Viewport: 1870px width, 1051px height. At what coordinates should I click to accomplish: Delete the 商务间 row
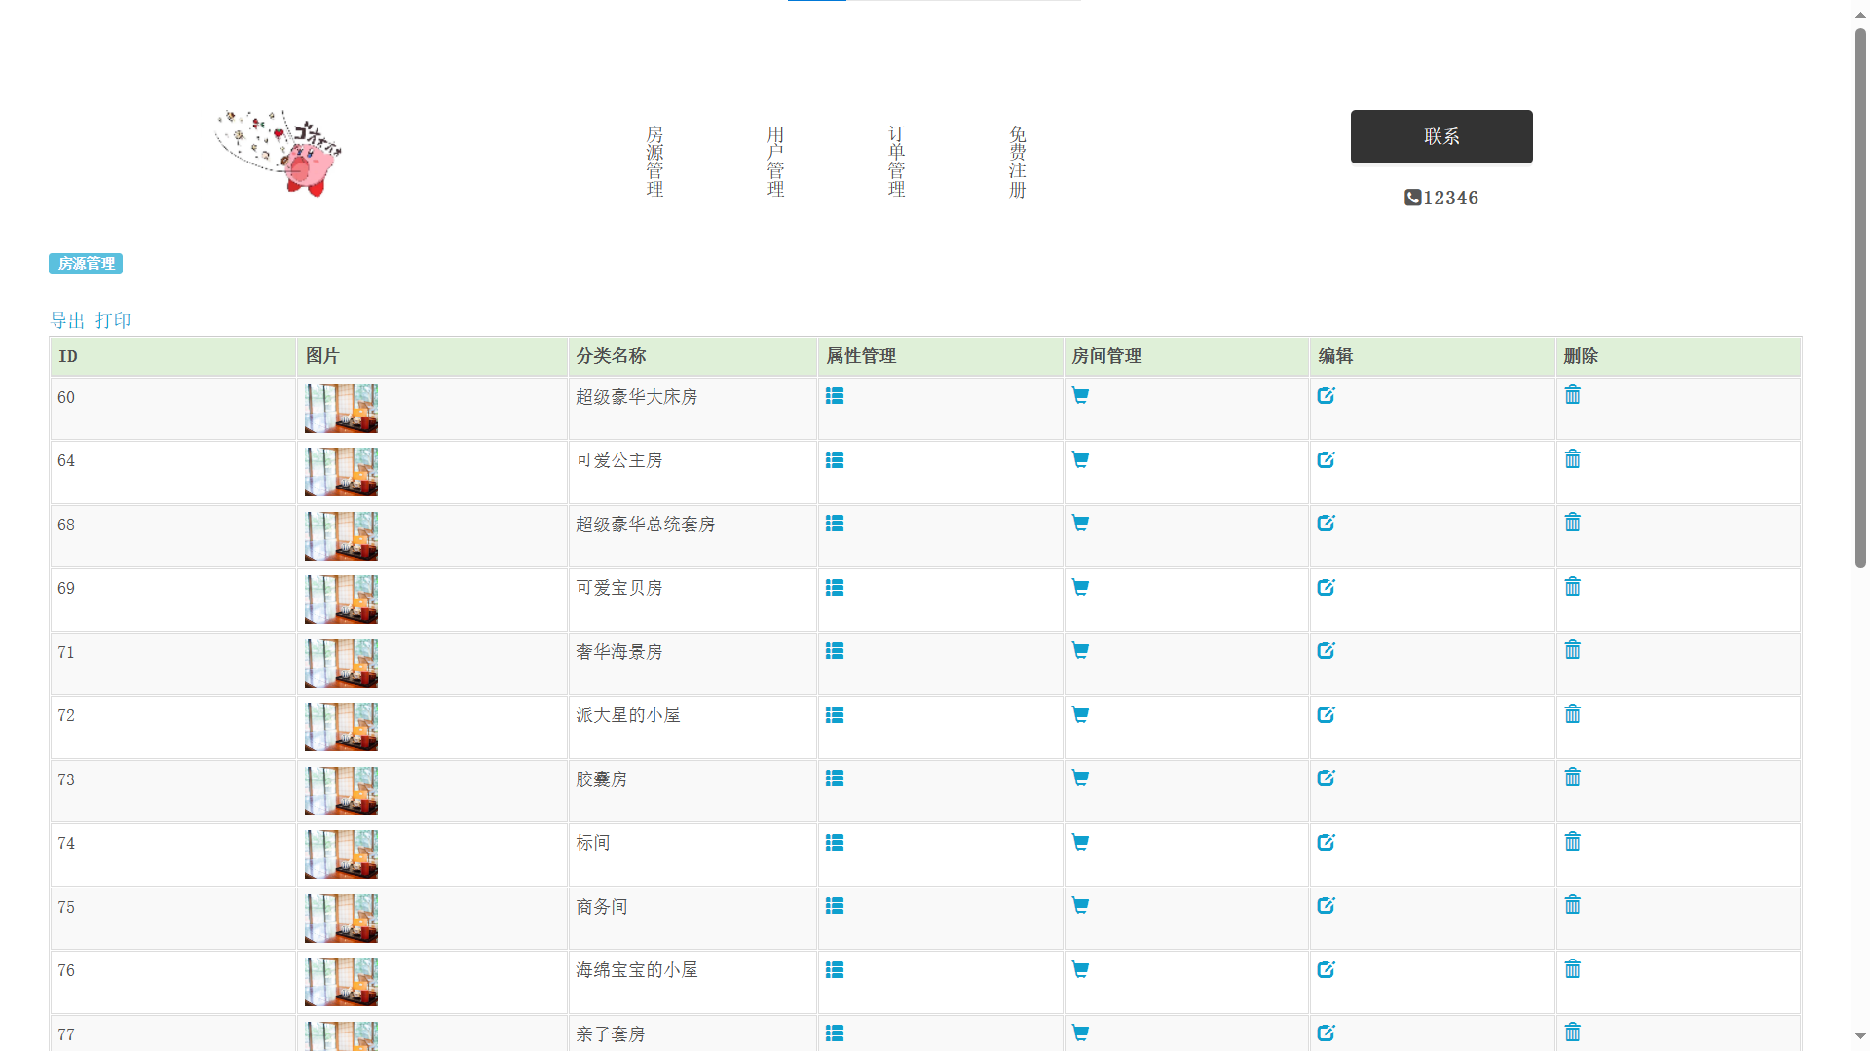coord(1573,904)
